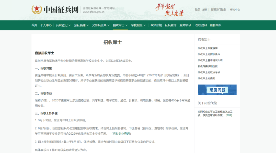276x153 pixels.
Task: Expand the 军校招生 dropdown menu
Action: pyautogui.click(x=138, y=25)
